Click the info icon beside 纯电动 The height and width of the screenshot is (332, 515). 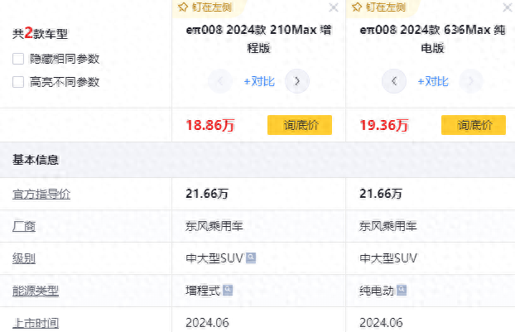(402, 290)
